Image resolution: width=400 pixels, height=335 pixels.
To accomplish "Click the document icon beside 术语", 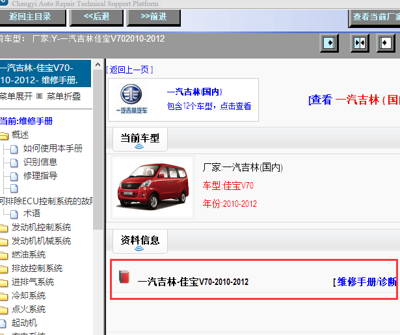I will pyautogui.click(x=14, y=215).
